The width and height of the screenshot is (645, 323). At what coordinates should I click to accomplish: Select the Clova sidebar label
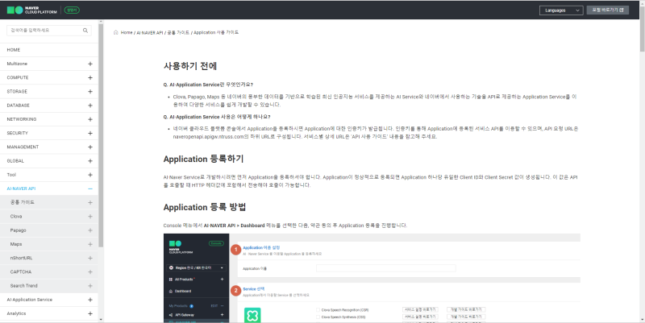click(16, 216)
